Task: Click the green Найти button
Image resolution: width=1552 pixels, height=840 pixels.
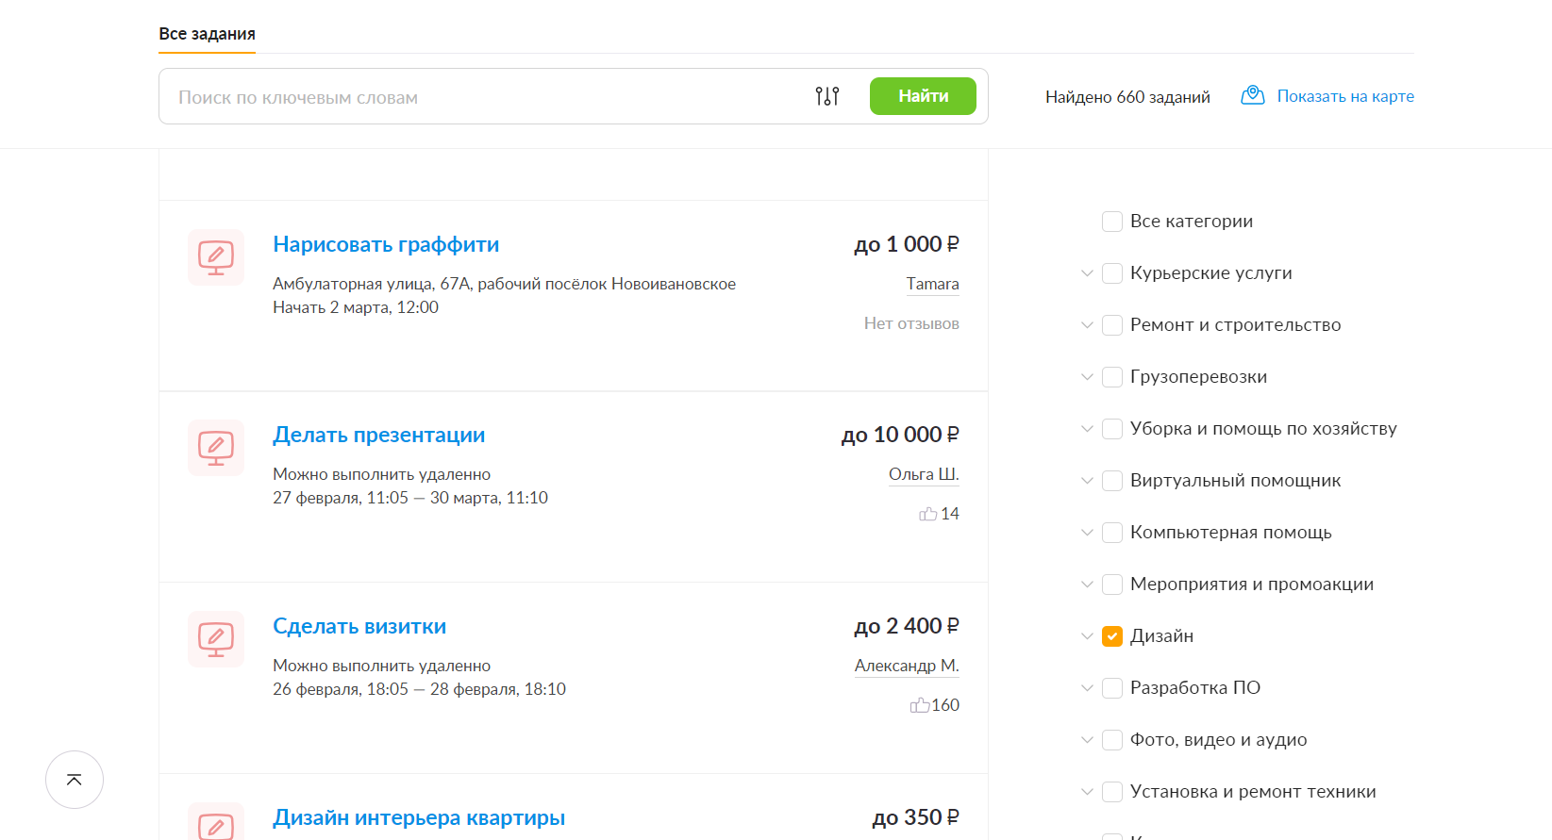Action: 923,96
